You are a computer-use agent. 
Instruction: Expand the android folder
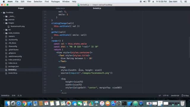coord(4,20)
